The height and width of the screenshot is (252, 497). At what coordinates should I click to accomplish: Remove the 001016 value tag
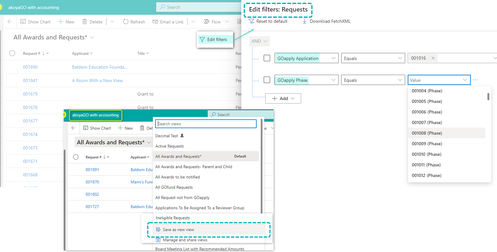[x=433, y=58]
